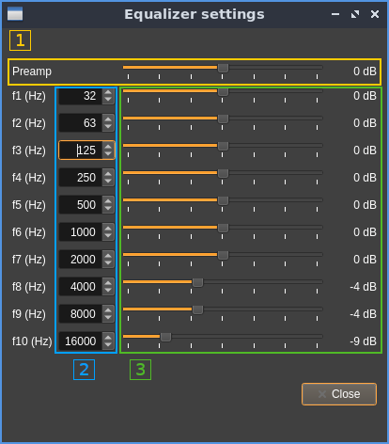Click the f1 32 Hz frequency field

coord(81,96)
